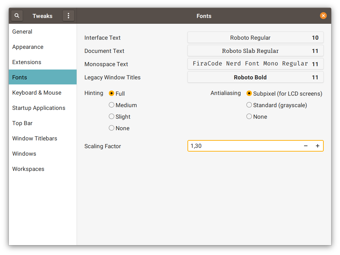This screenshot has height=255, width=340.
Task: Open Windows section in sidebar
Action: pos(43,154)
